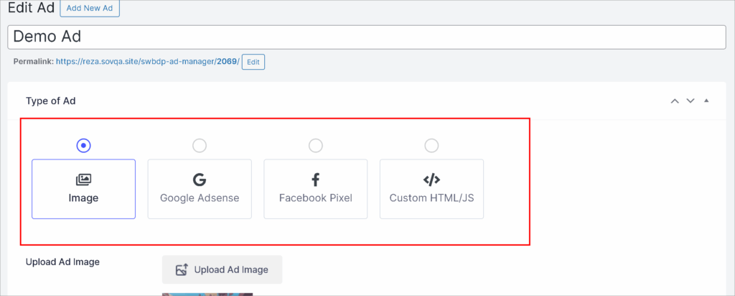Move the Type of Ad panel down

690,101
